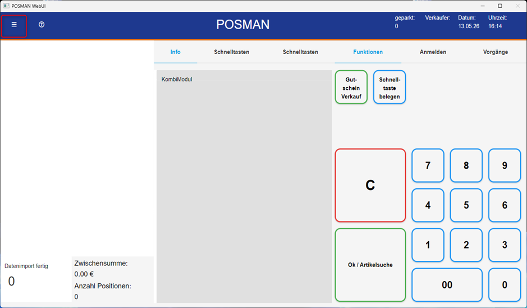Hit the 0 key on the numpad
The width and height of the screenshot is (527, 308).
(x=505, y=285)
